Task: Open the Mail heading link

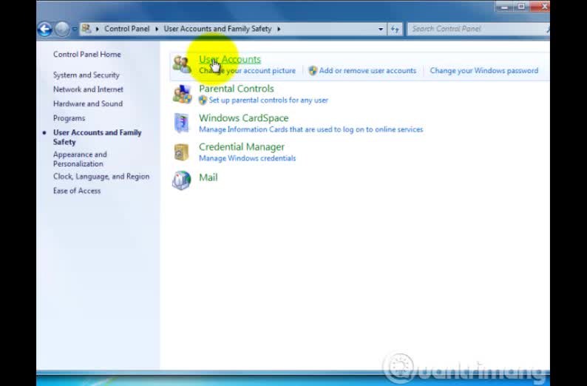Action: coord(208,177)
